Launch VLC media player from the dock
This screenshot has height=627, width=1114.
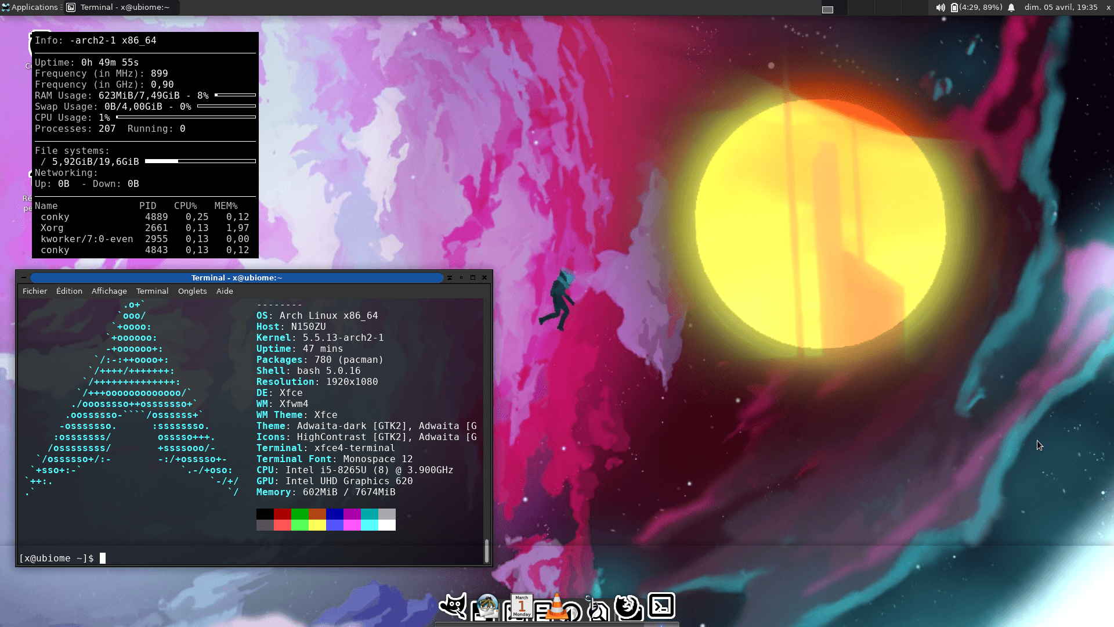(556, 607)
